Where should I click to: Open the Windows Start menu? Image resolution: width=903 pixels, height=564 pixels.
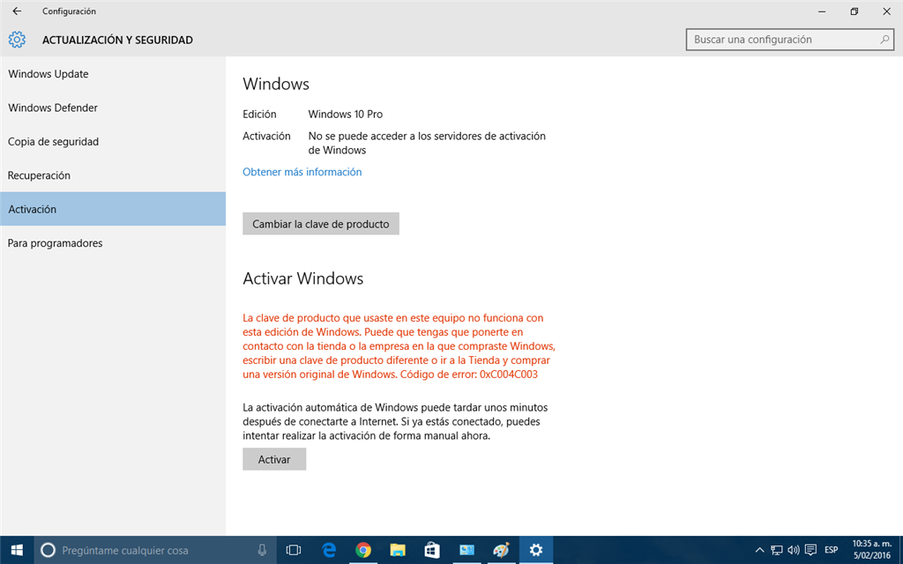tap(17, 550)
